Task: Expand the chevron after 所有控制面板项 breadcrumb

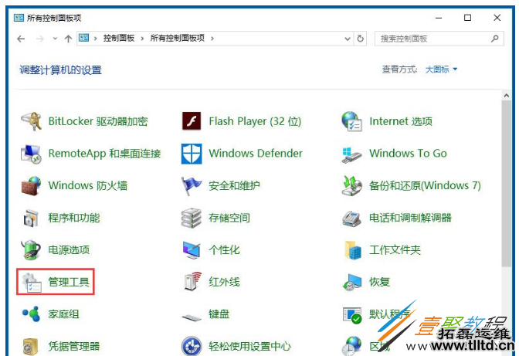Action: 212,39
